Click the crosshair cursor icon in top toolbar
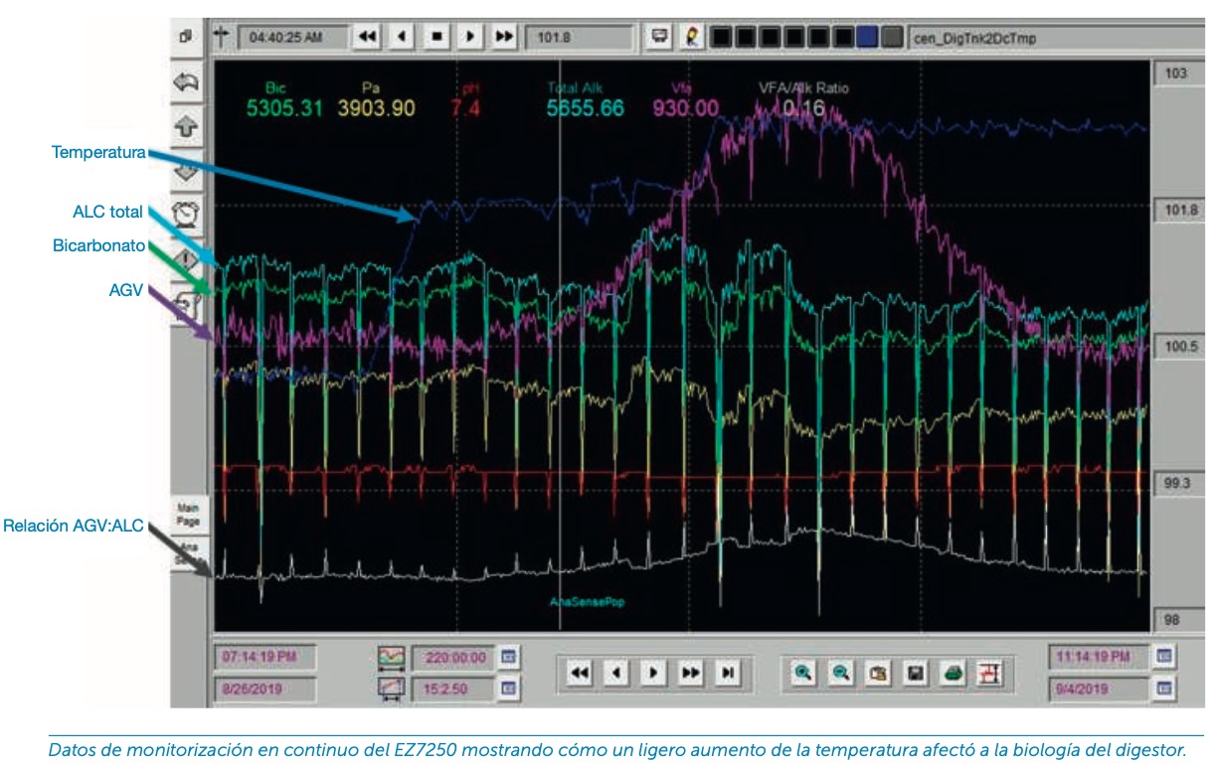 tap(221, 37)
